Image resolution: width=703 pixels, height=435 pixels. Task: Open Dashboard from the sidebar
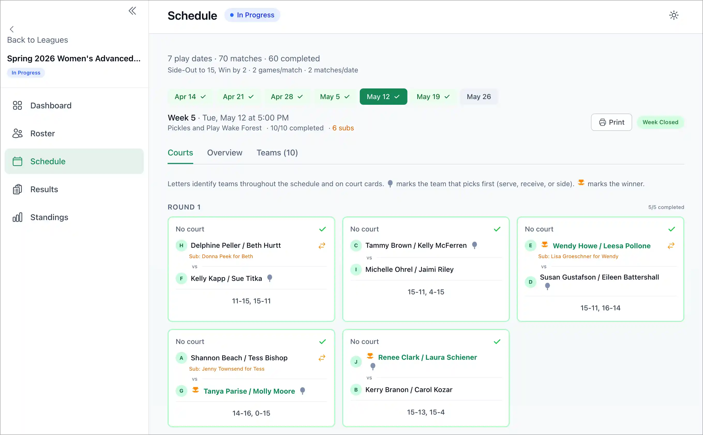click(74, 105)
